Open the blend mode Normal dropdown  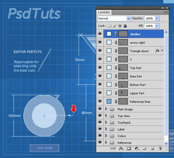point(128,19)
